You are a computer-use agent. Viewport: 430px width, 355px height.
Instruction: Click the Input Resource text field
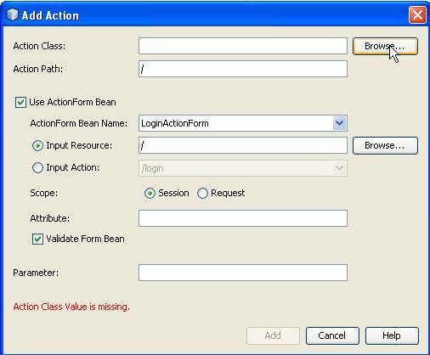(243, 145)
